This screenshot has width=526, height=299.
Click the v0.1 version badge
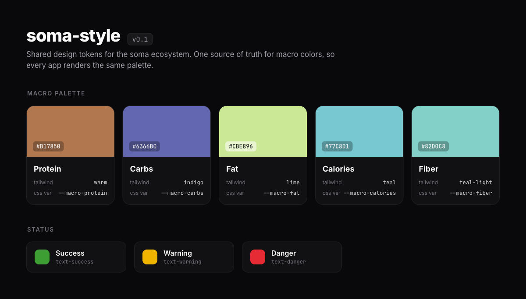[140, 39]
